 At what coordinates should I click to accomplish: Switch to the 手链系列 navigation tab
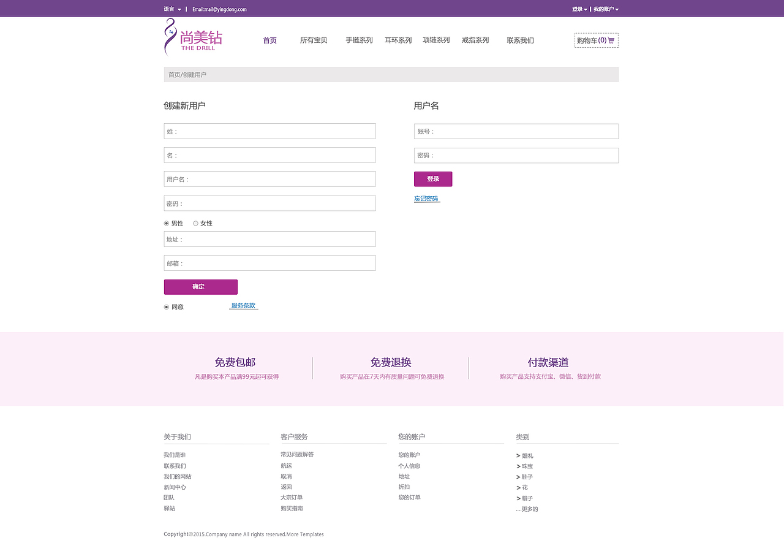tap(359, 40)
